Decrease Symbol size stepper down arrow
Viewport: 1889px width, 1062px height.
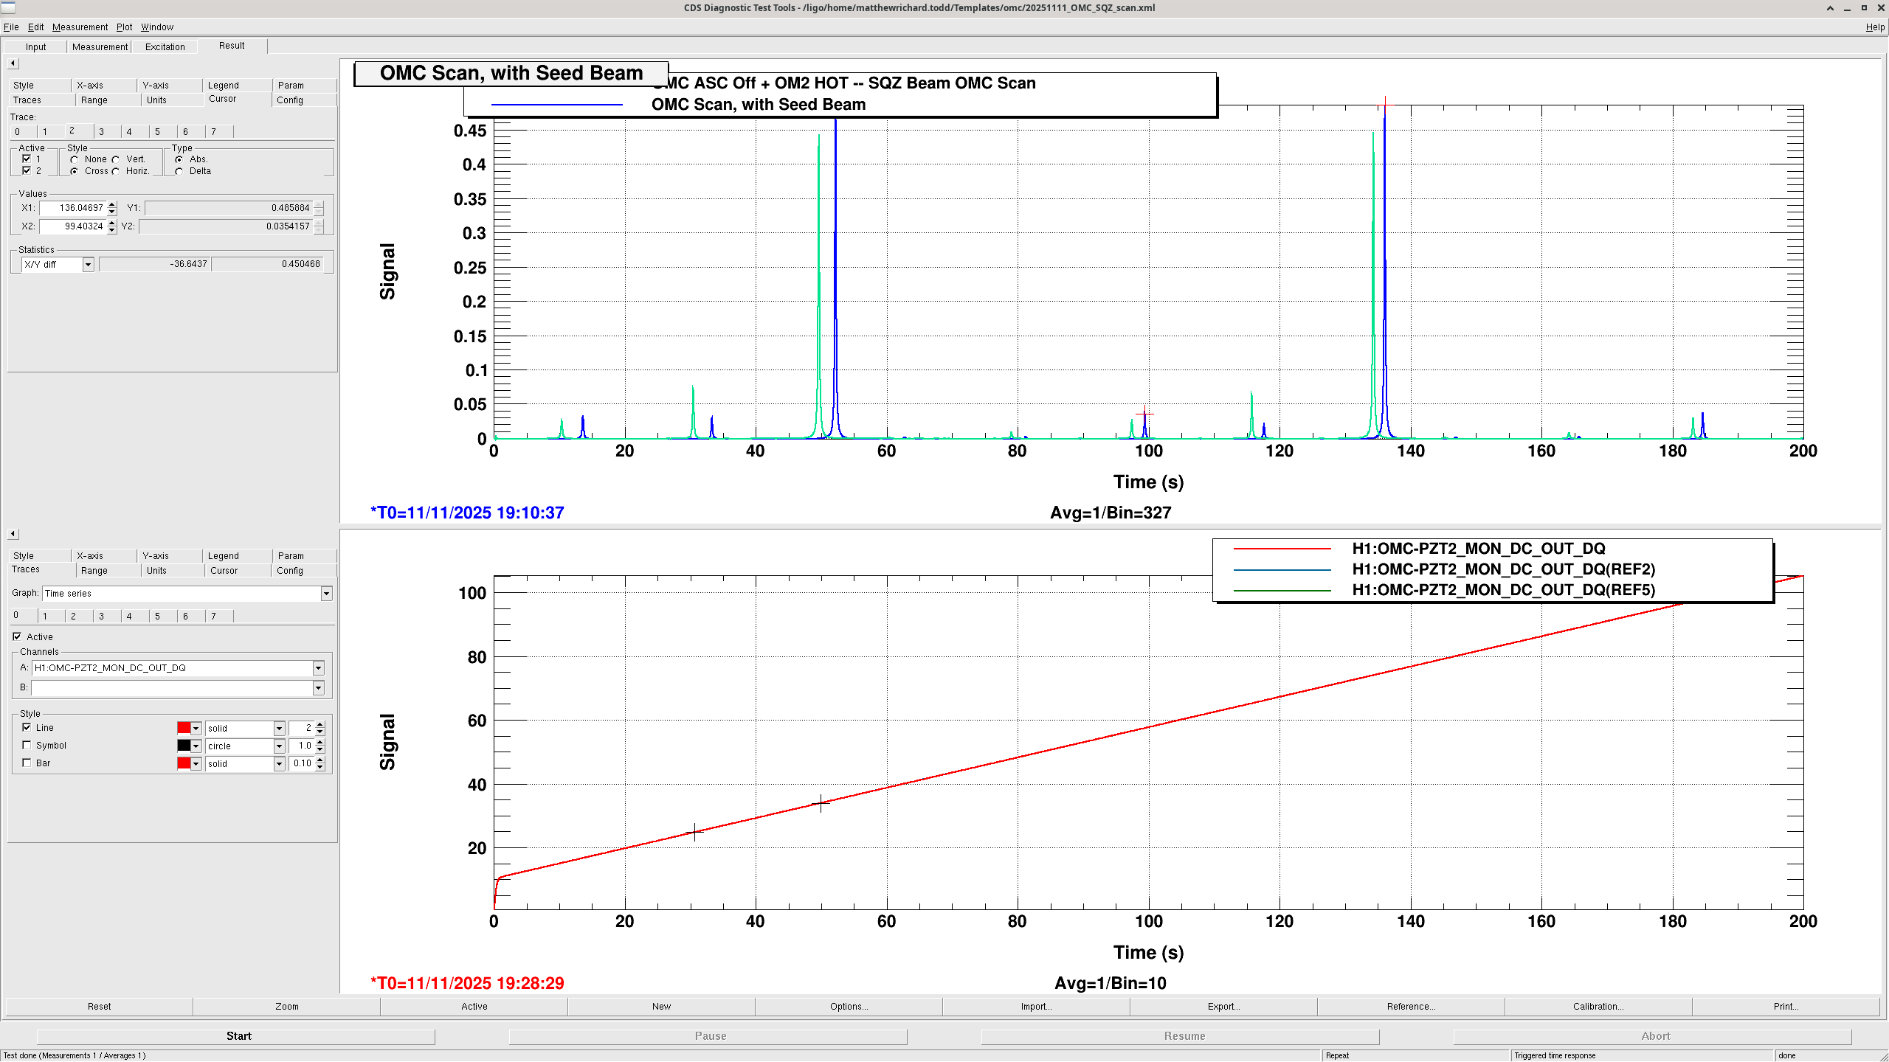320,750
